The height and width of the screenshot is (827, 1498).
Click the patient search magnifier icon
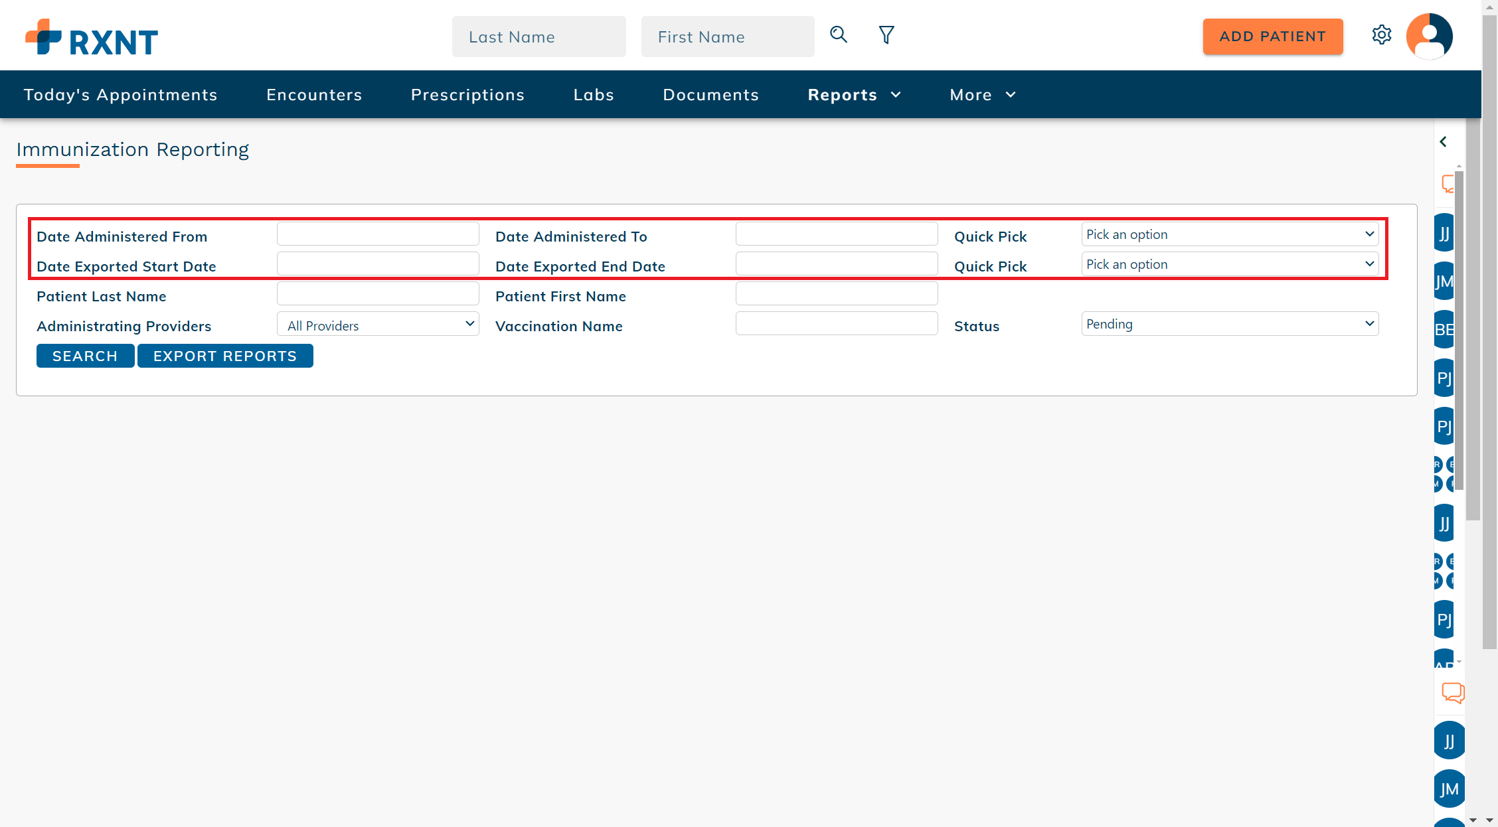pos(838,35)
